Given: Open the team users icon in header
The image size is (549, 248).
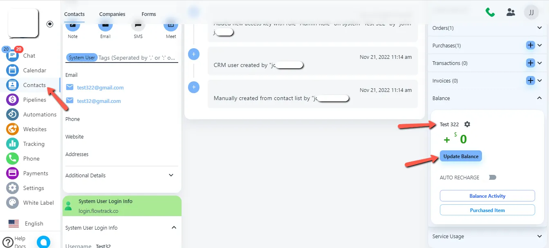Looking at the screenshot, I should pos(511,12).
